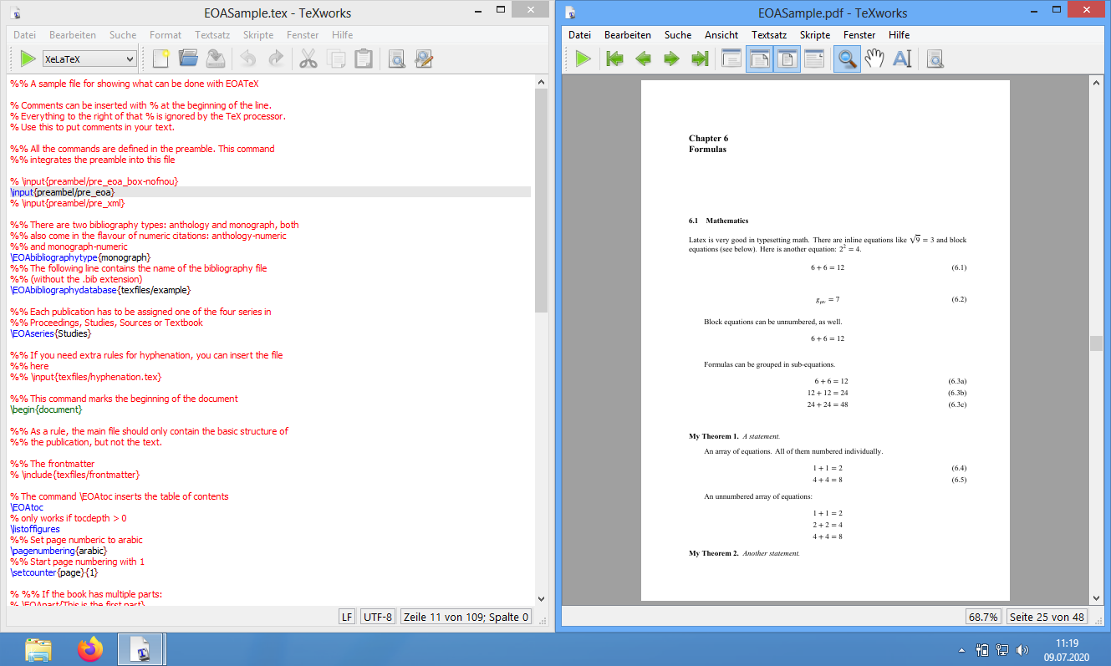
Task: Click the Paste clipboard icon
Action: tap(364, 58)
